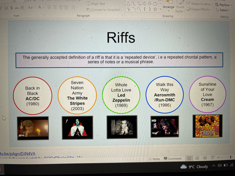Screen dimensions: 235x176
Task: Click the Aerosmith Run-DMC HD video thumbnail
Action: click(x=164, y=126)
